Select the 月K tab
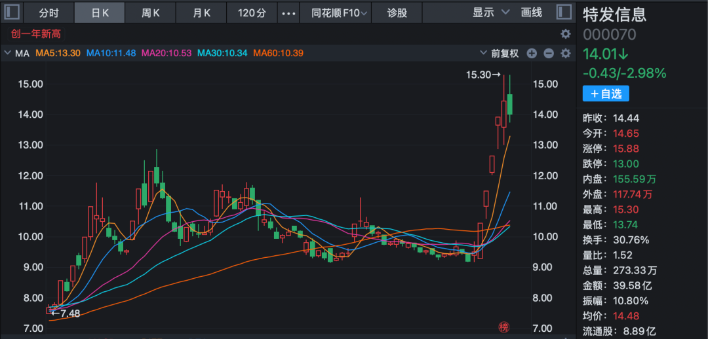Image resolution: width=708 pixels, height=339 pixels. pos(201,13)
